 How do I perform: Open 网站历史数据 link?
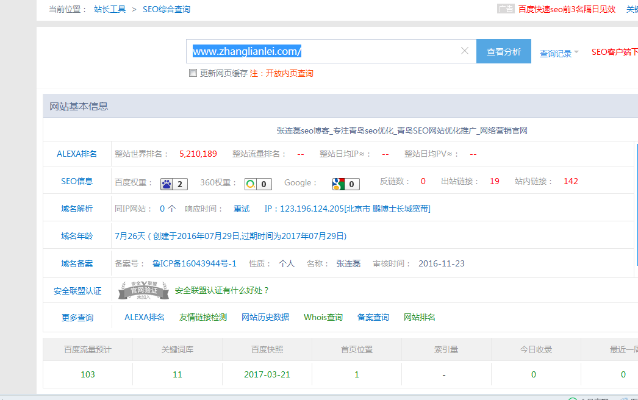click(265, 318)
